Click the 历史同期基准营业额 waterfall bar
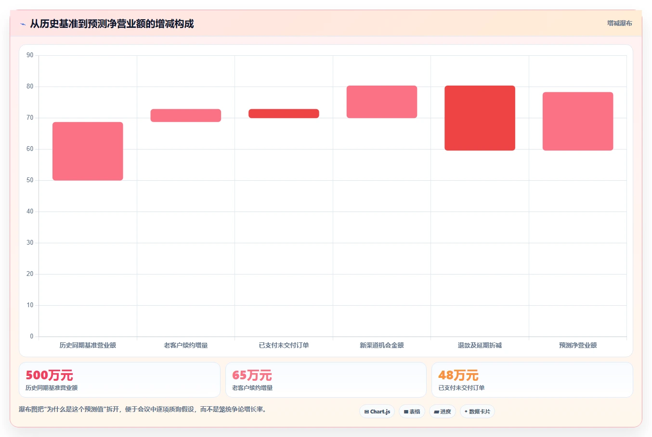This screenshot has width=652, height=437. tap(88, 151)
